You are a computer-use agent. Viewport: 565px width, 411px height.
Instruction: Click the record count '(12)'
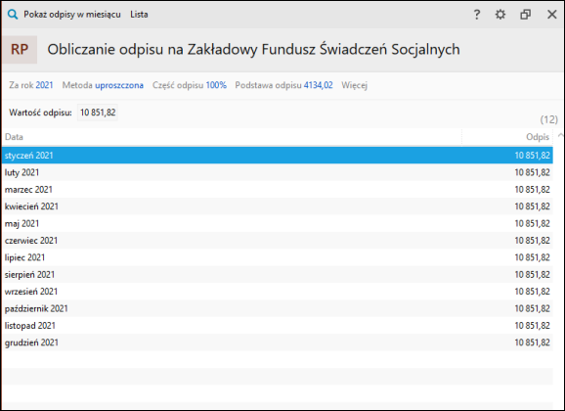(548, 119)
